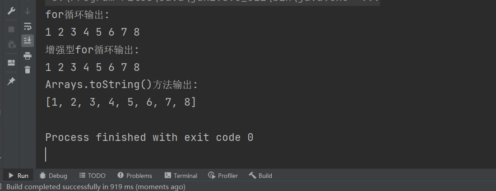Image resolution: width=496 pixels, height=191 pixels.
Task: Pin the Run tab with pin icon
Action: tap(11, 81)
